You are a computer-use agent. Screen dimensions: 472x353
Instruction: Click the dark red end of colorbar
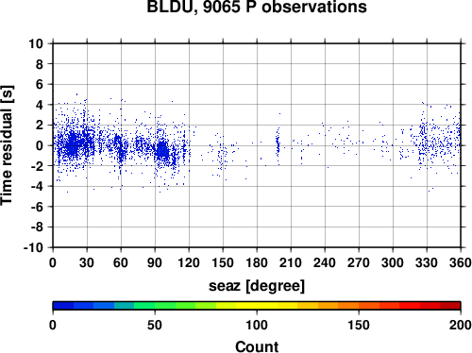pos(450,306)
